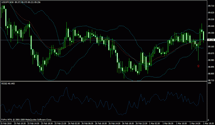
Task: Click the 1 Mar 10:30 time label
Action: (181, 124)
